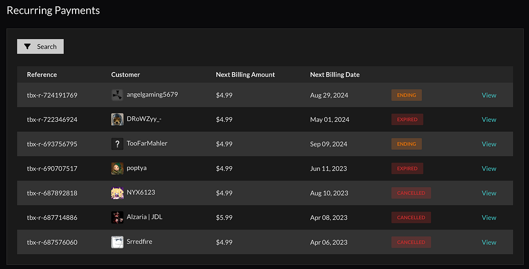Select the Next Billing Date column header
The image size is (529, 269).
coord(335,75)
